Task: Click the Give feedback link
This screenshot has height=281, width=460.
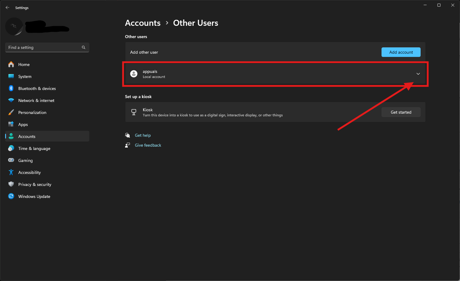Action: tap(148, 145)
